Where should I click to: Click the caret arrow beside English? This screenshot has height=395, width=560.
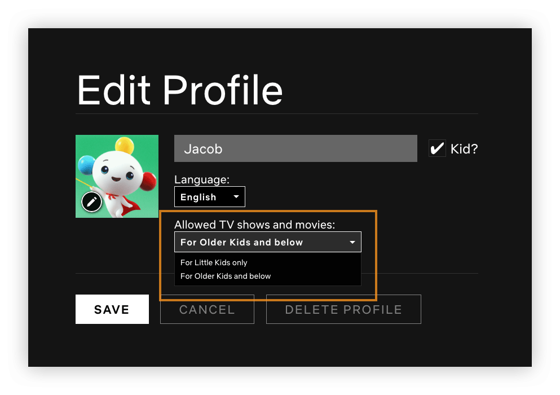click(x=236, y=197)
